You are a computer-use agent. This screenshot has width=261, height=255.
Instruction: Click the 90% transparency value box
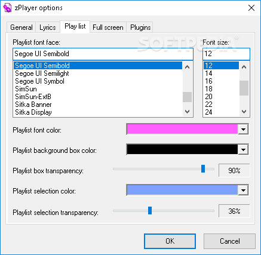(x=234, y=170)
